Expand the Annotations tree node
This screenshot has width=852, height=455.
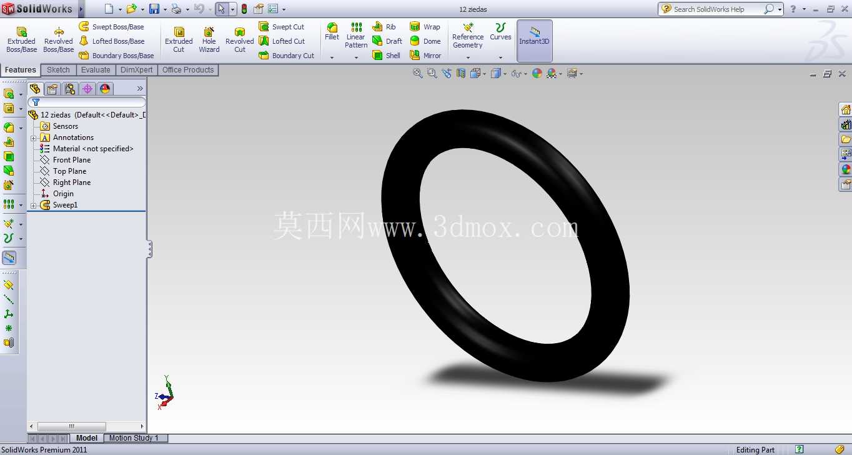point(33,137)
